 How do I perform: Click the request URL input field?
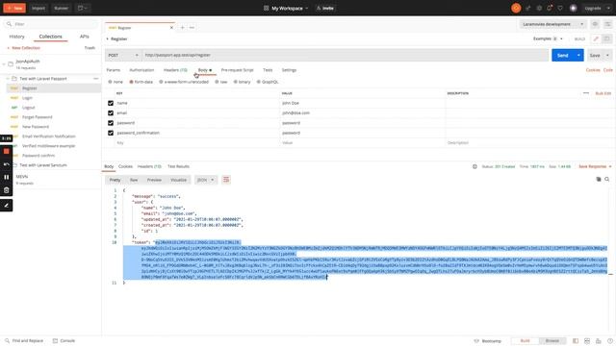click(x=345, y=56)
